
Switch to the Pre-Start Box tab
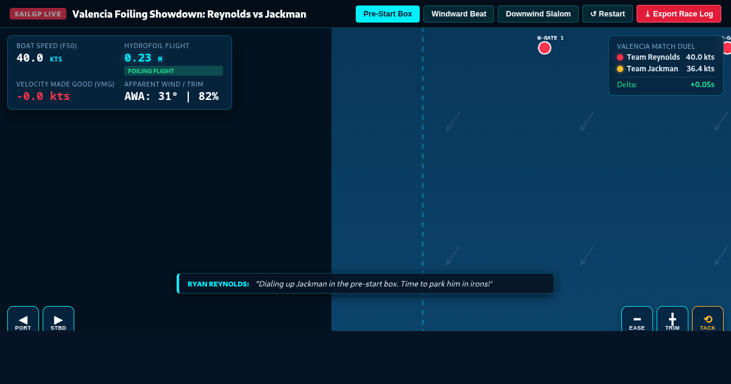pyautogui.click(x=387, y=14)
